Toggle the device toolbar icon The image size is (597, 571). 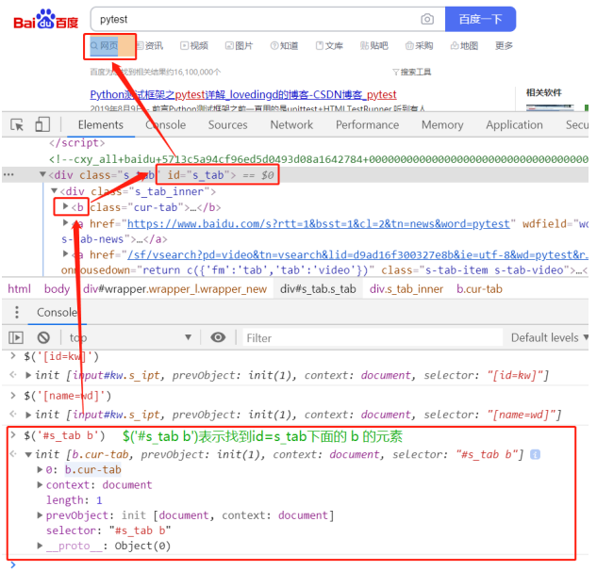pos(42,124)
